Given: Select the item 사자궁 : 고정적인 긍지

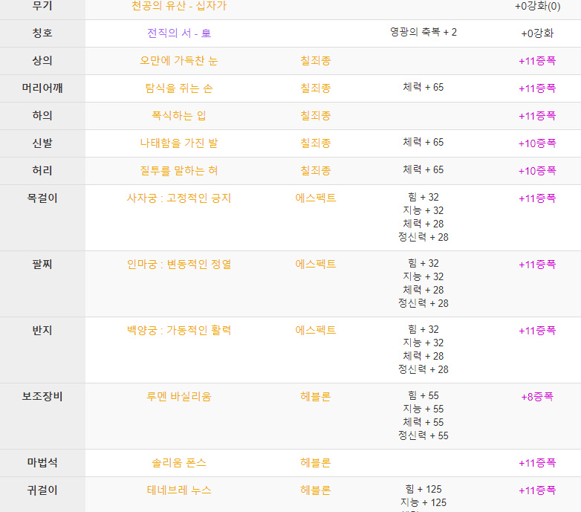Looking at the screenshot, I should point(179,198).
